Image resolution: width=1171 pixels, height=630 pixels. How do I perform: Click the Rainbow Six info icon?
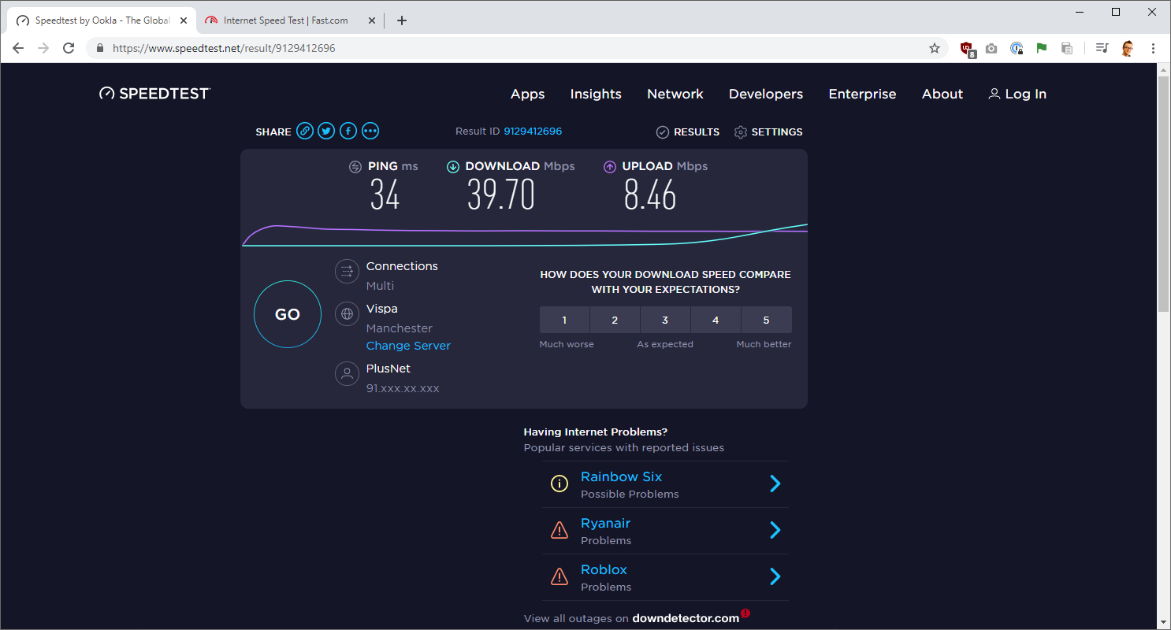[559, 484]
